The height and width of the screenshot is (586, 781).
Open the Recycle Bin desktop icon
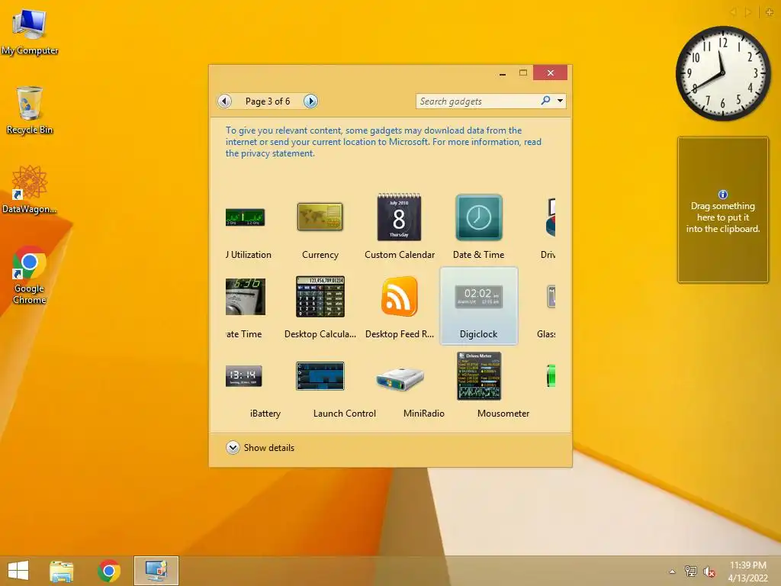click(x=30, y=110)
